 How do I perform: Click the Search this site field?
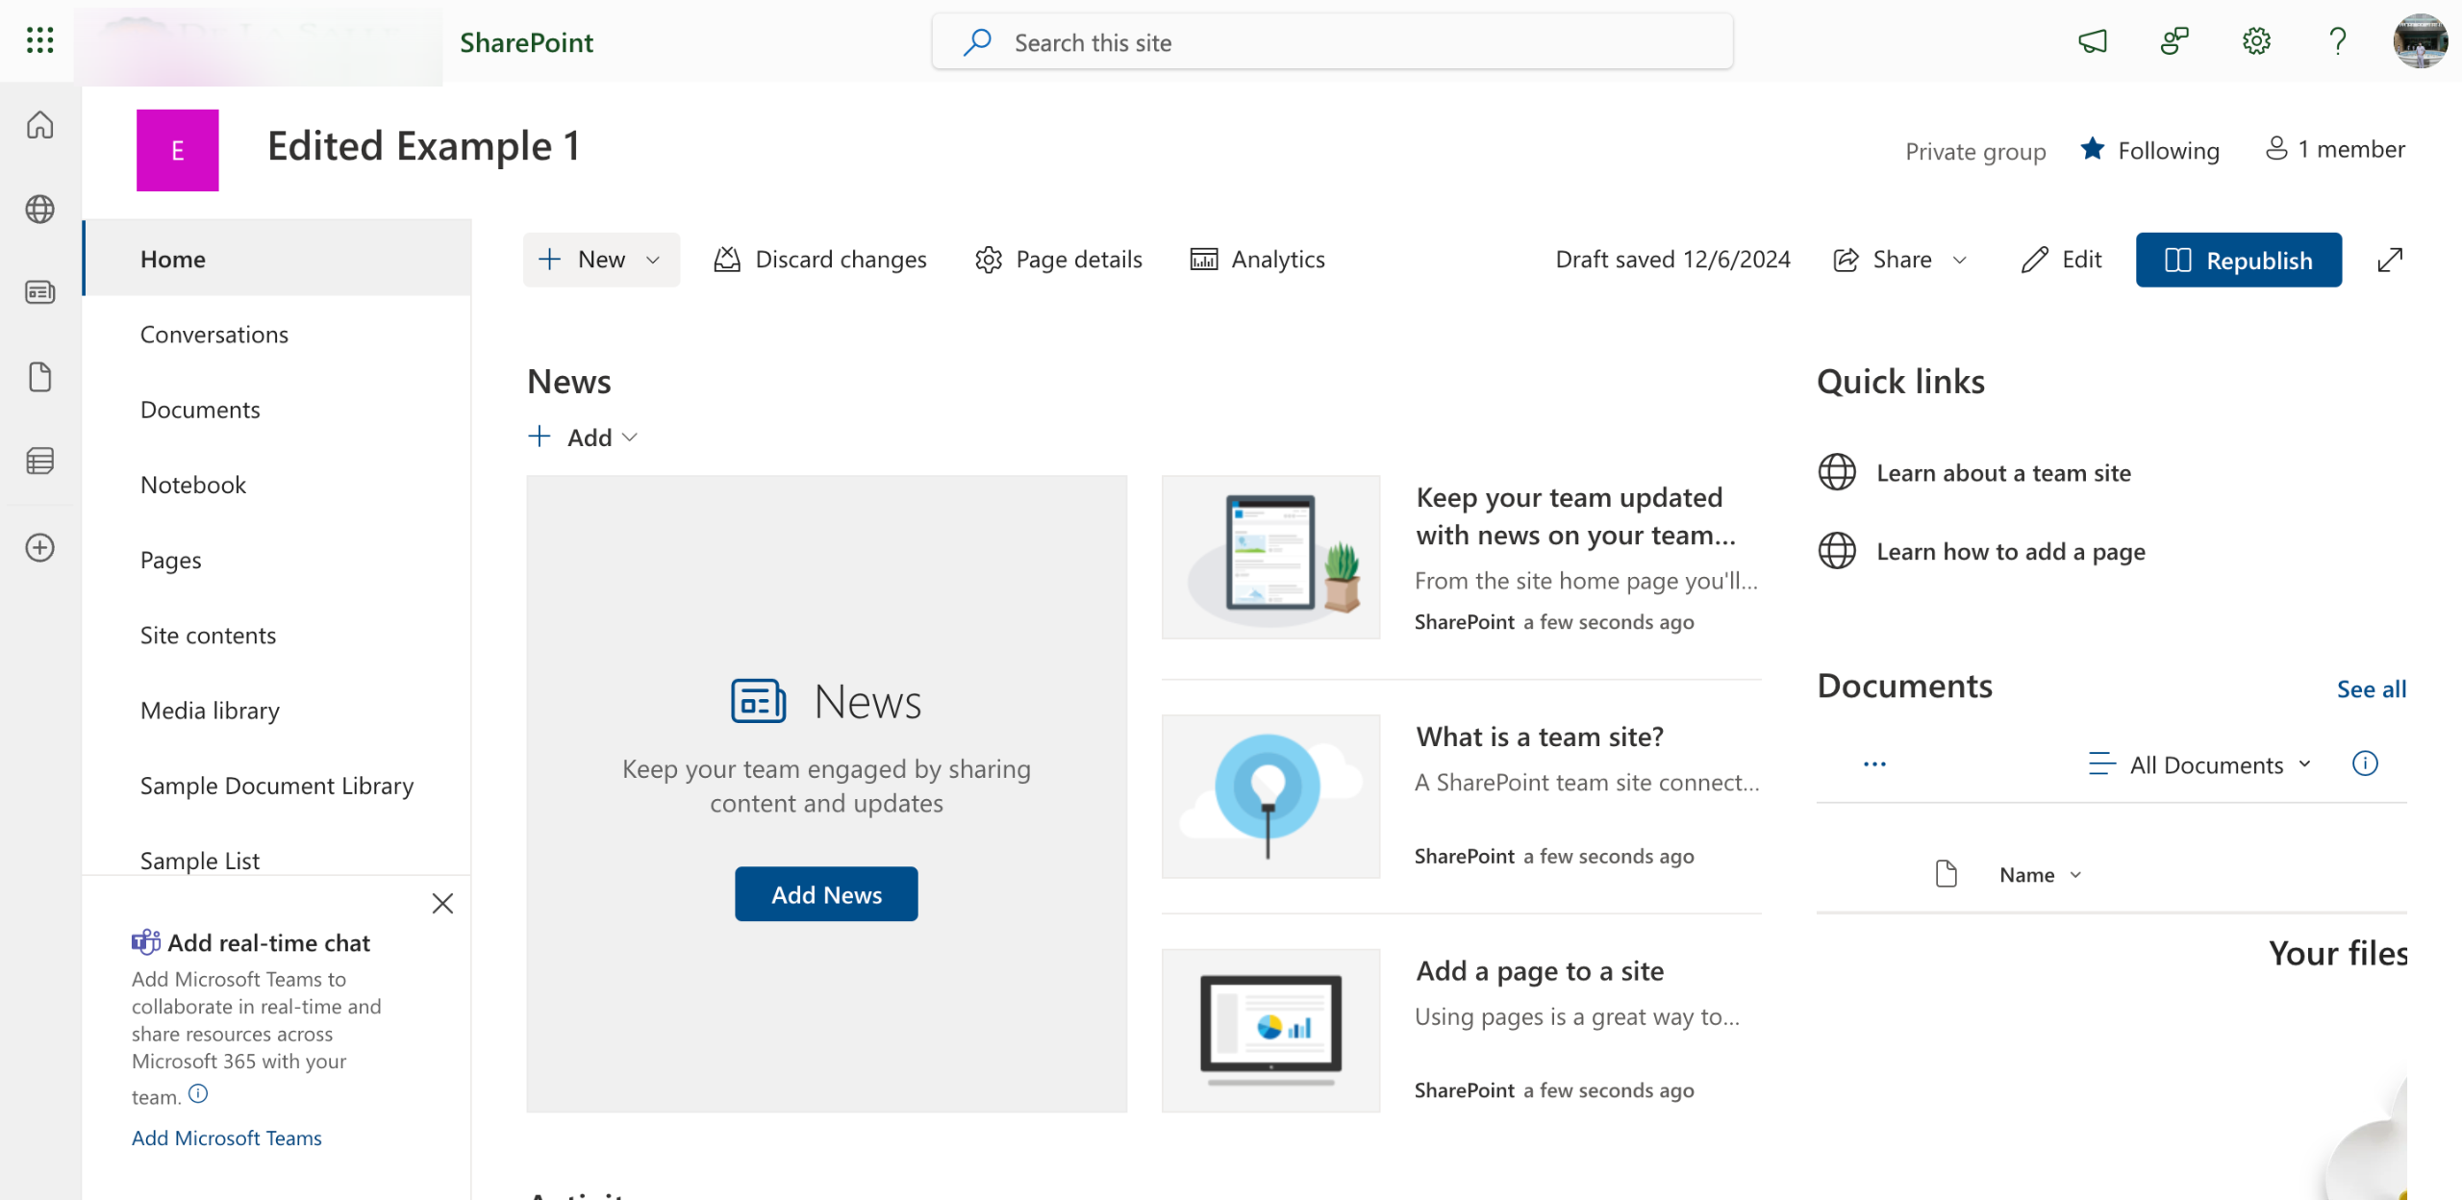click(x=1332, y=42)
